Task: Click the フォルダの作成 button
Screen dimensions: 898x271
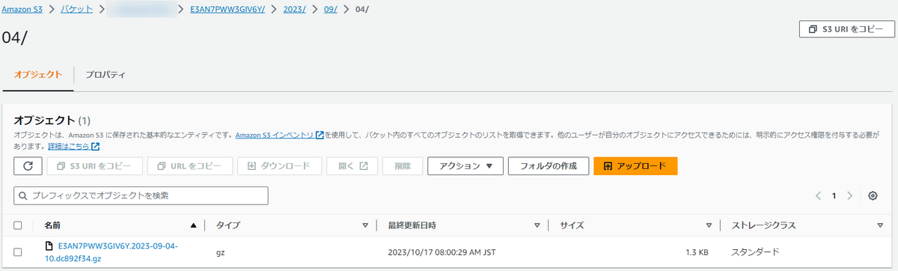Action: click(x=549, y=166)
